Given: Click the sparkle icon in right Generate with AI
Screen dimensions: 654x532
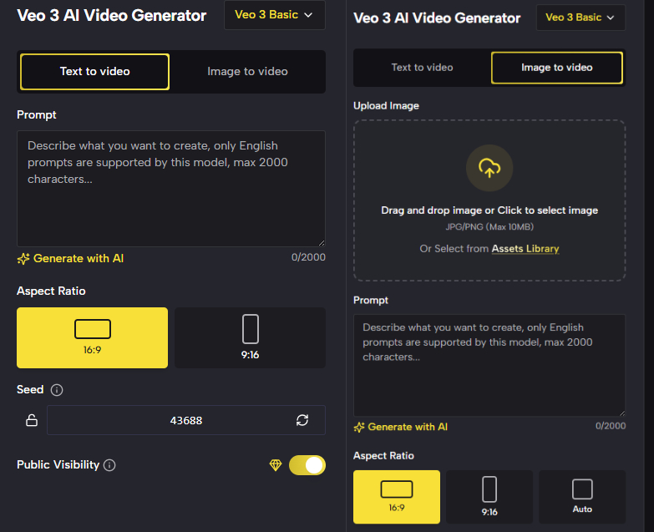Looking at the screenshot, I should (x=359, y=427).
